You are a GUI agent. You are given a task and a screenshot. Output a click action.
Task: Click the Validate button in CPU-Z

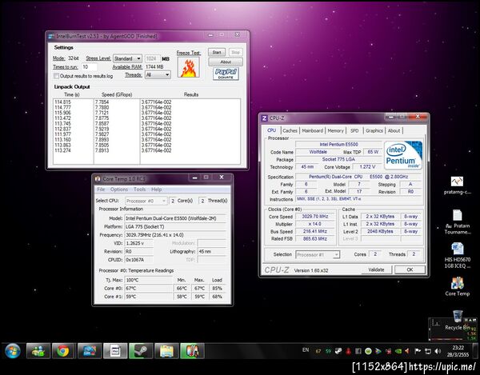point(376,269)
